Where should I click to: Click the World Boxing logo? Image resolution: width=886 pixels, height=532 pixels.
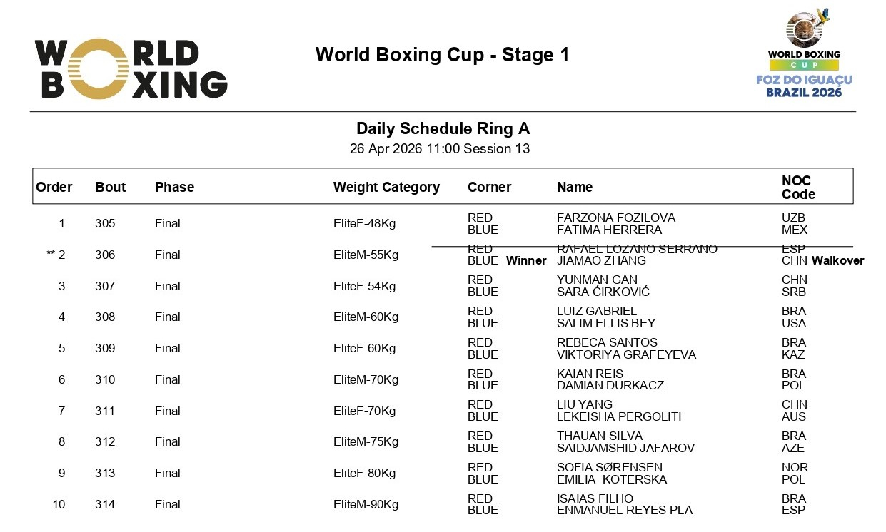[131, 68]
